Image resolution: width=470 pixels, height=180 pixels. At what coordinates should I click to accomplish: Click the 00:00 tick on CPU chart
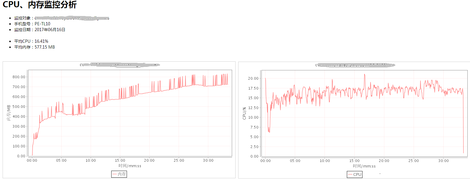pyautogui.click(x=266, y=161)
